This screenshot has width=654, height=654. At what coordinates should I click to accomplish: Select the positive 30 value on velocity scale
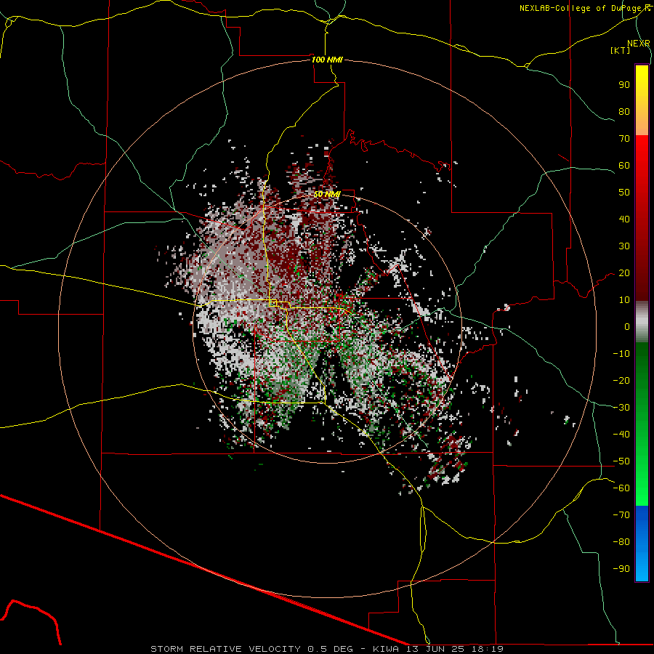point(624,246)
